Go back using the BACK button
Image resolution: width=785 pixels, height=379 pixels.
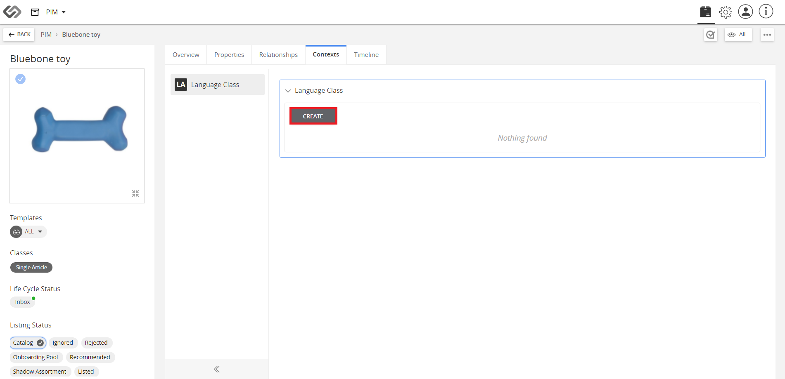coord(19,35)
